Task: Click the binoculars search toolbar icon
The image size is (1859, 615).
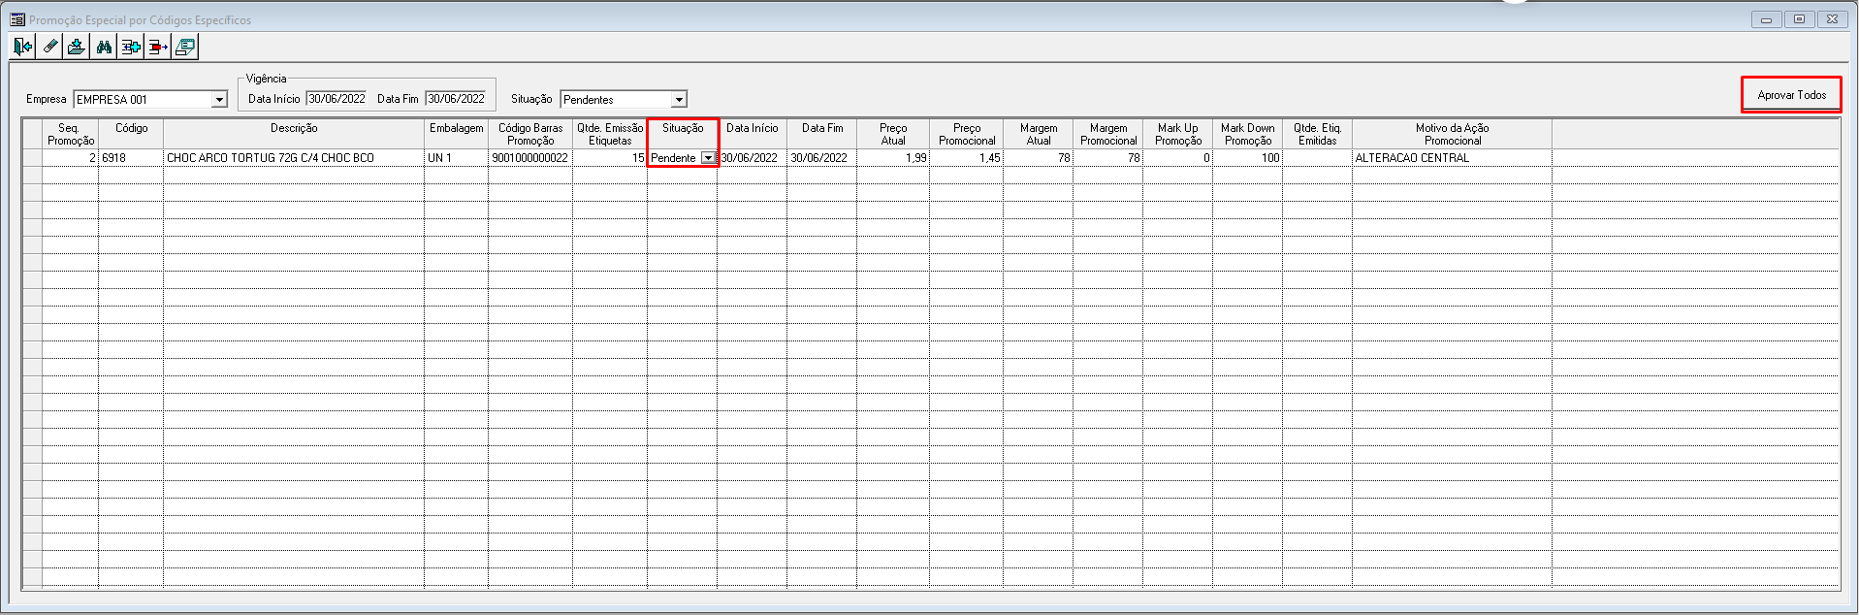Action: pos(104,46)
